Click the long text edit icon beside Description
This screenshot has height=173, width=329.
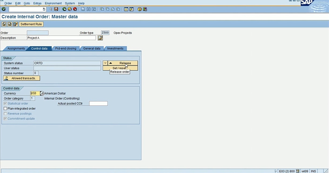[100, 38]
